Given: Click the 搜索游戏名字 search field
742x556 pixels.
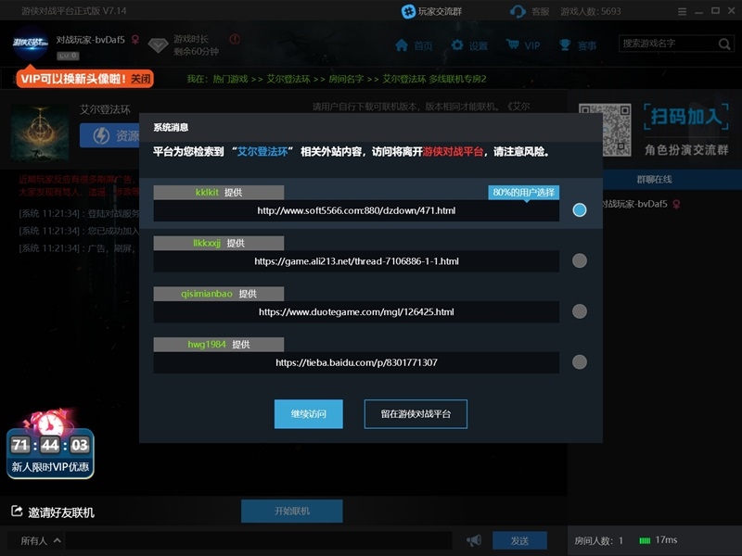Looking at the screenshot, I should coord(667,44).
